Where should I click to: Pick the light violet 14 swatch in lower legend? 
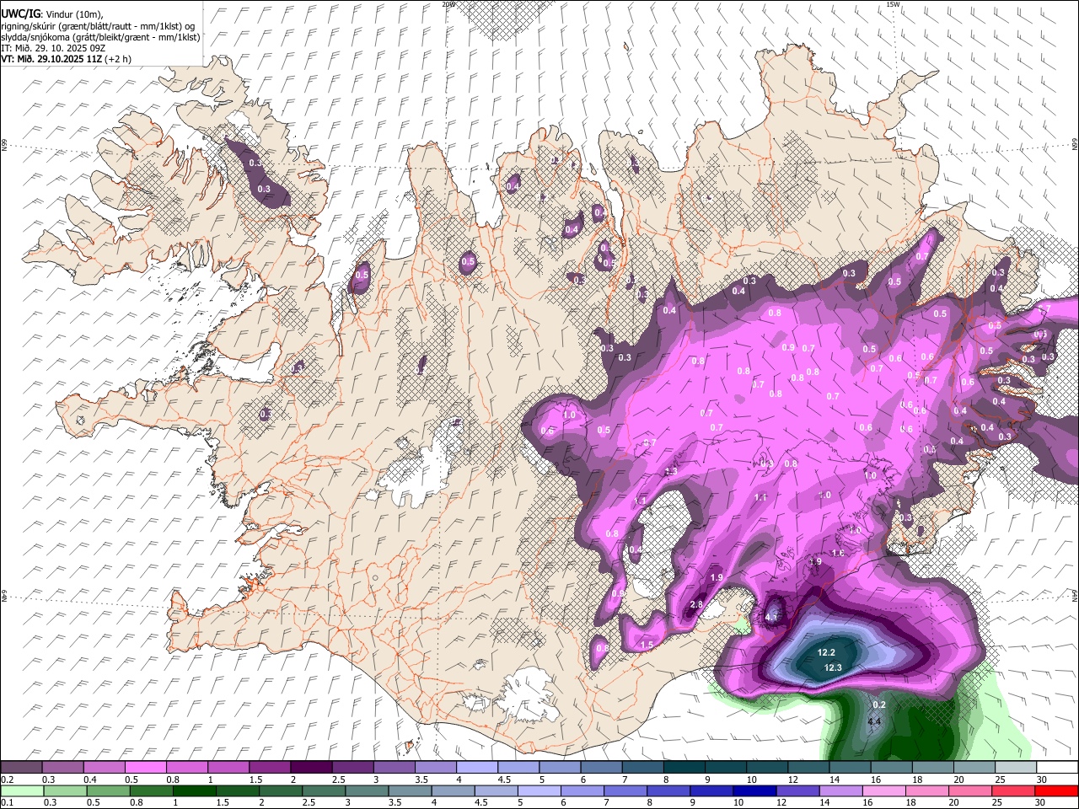click(841, 791)
